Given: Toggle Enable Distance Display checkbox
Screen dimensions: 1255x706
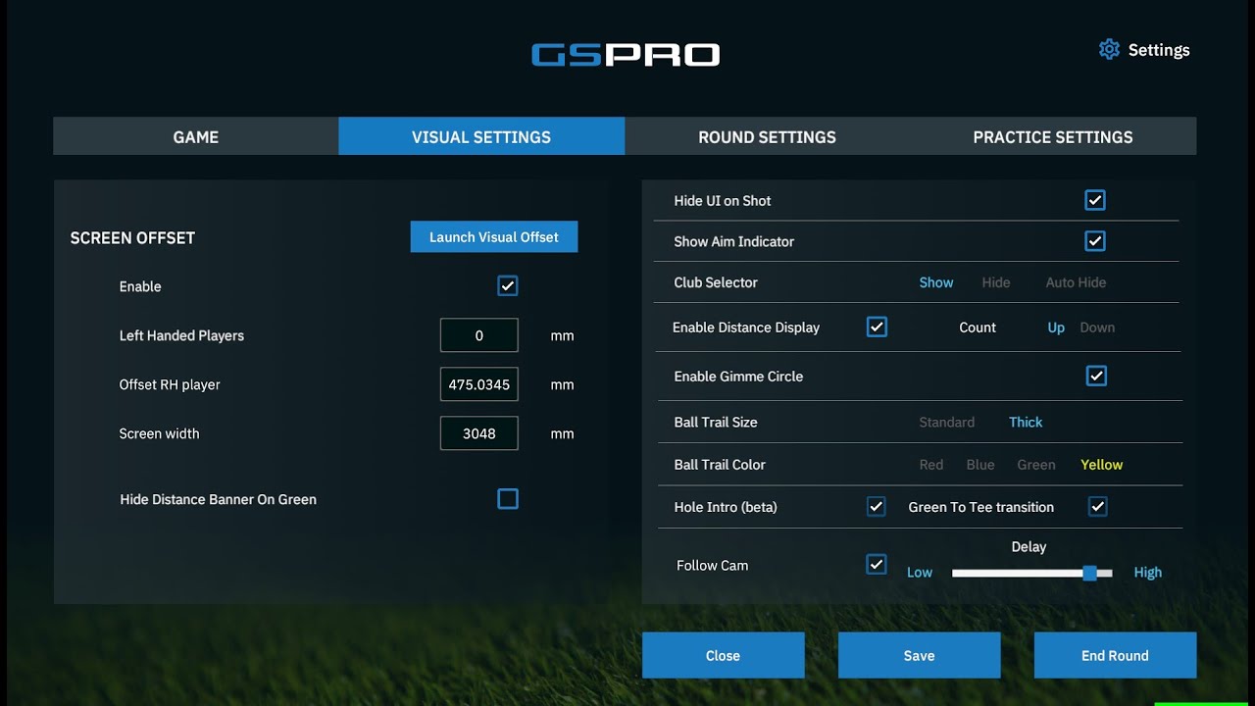Looking at the screenshot, I should click(x=877, y=327).
